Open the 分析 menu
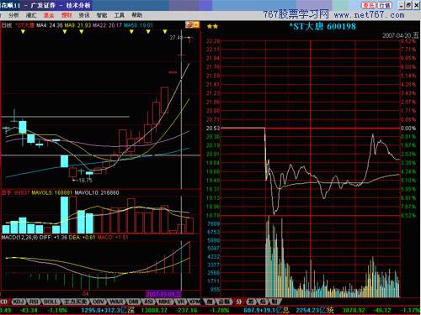Screen dimensions: 421x315 (x=13, y=15)
